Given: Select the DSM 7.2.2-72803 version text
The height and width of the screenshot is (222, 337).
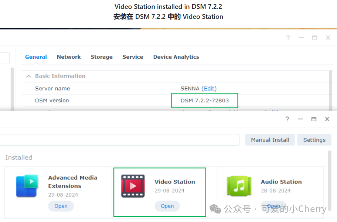Looking at the screenshot, I should [205, 100].
